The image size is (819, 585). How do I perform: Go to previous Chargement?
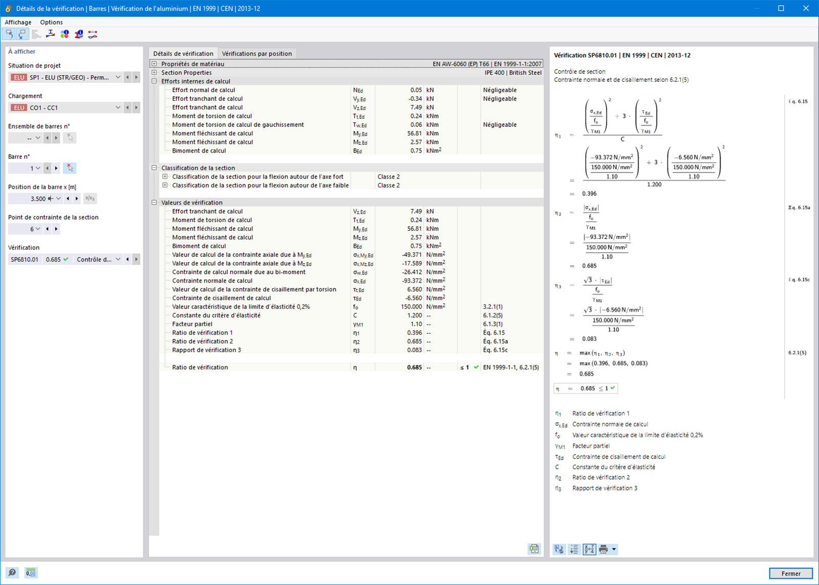[x=127, y=107]
